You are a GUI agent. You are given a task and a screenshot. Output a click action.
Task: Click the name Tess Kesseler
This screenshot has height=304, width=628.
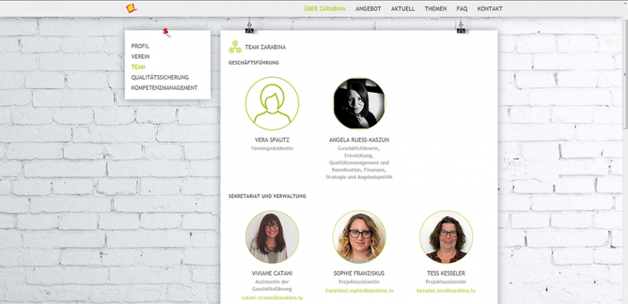tap(446, 273)
